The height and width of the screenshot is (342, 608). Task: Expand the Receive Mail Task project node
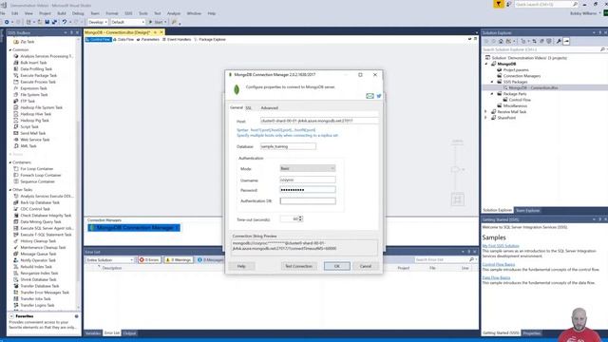coord(485,112)
